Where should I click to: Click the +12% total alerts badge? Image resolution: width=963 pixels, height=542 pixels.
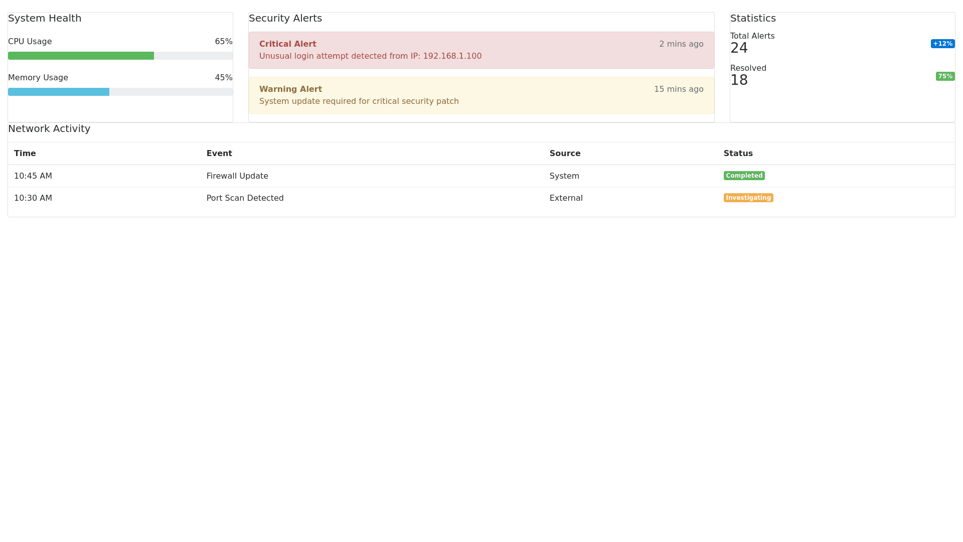[942, 44]
